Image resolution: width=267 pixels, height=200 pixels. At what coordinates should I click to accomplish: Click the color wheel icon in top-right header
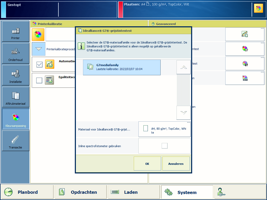pyautogui.click(x=258, y=9)
